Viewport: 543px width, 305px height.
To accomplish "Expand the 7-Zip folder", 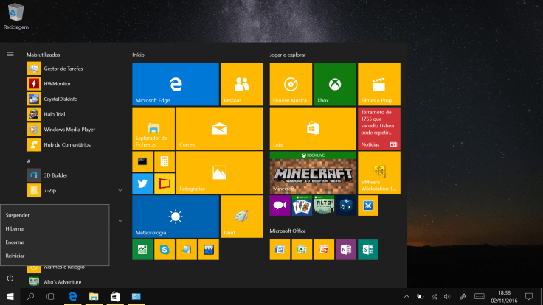I will tap(120, 190).
